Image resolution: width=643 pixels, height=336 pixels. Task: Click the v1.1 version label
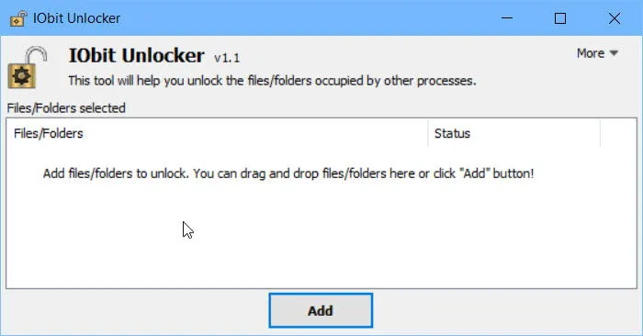coord(227,58)
